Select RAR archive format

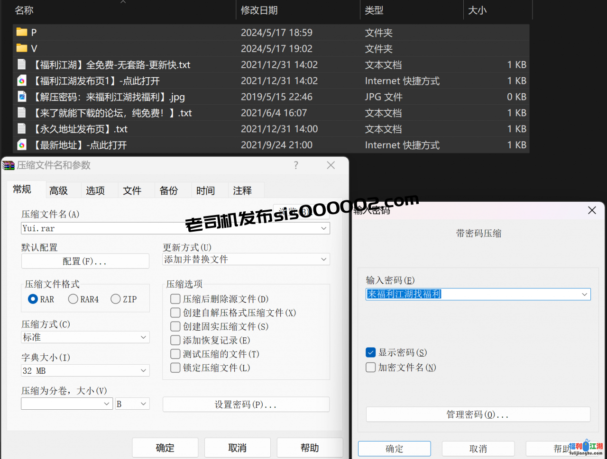(33, 299)
